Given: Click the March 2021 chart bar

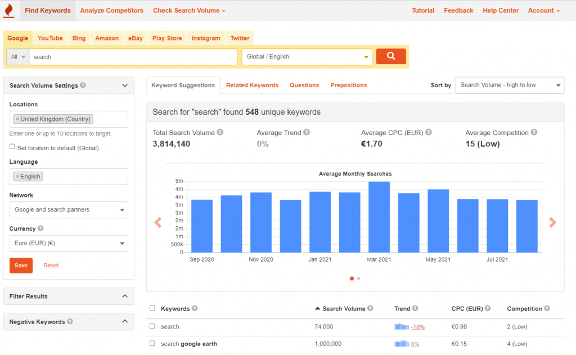Looking at the screenshot, I should click(379, 217).
